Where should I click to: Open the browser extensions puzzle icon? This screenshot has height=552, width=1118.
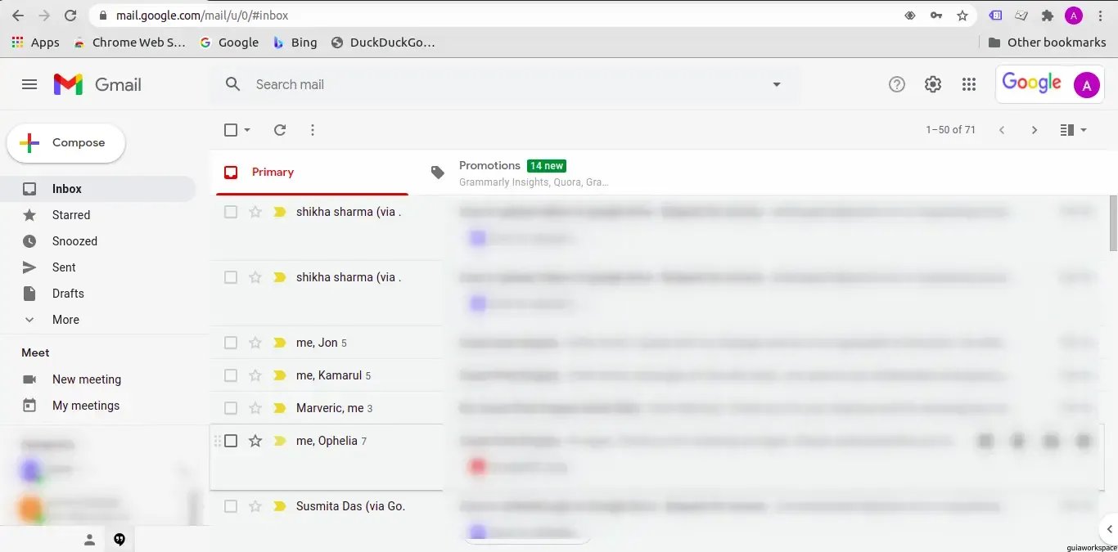1047,16
